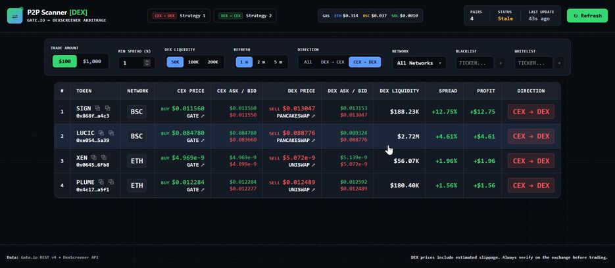
Task: Click the second copy icon in PLUME row
Action: point(111,182)
